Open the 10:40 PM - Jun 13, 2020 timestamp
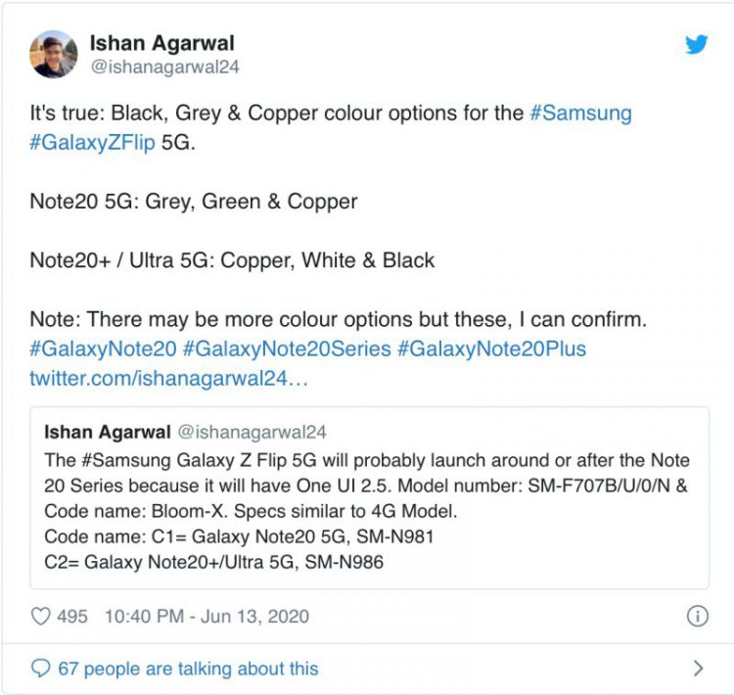This screenshot has height=695, width=734. (x=206, y=617)
